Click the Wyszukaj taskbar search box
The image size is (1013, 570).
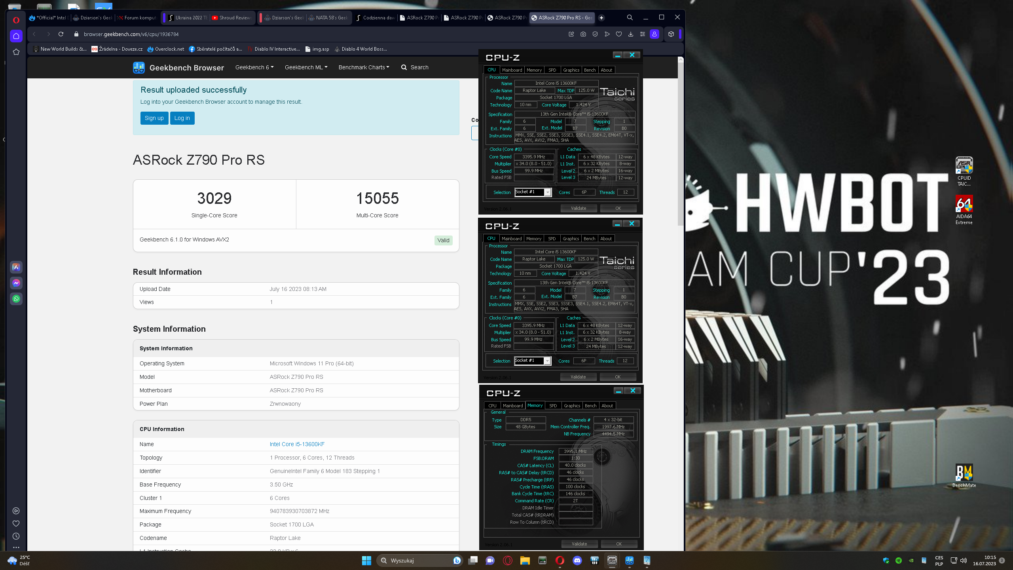point(419,560)
